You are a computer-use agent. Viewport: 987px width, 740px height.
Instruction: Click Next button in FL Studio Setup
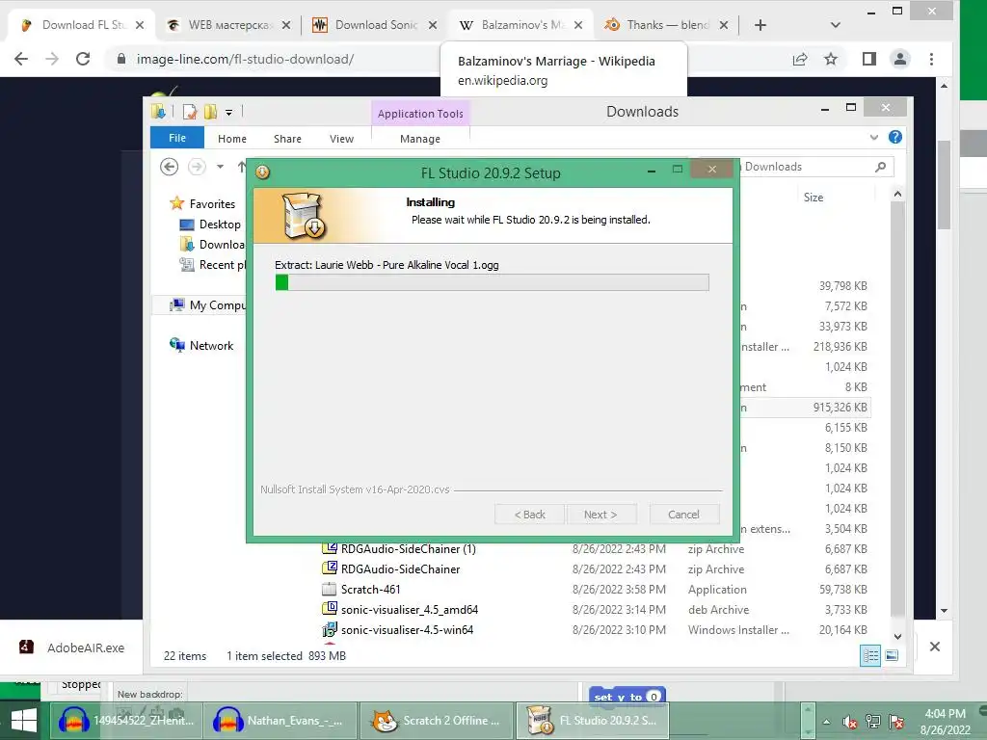(x=600, y=515)
